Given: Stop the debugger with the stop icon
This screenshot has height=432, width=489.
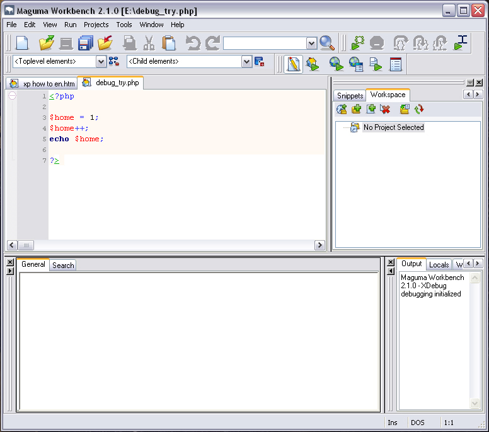Looking at the screenshot, I should tap(377, 43).
